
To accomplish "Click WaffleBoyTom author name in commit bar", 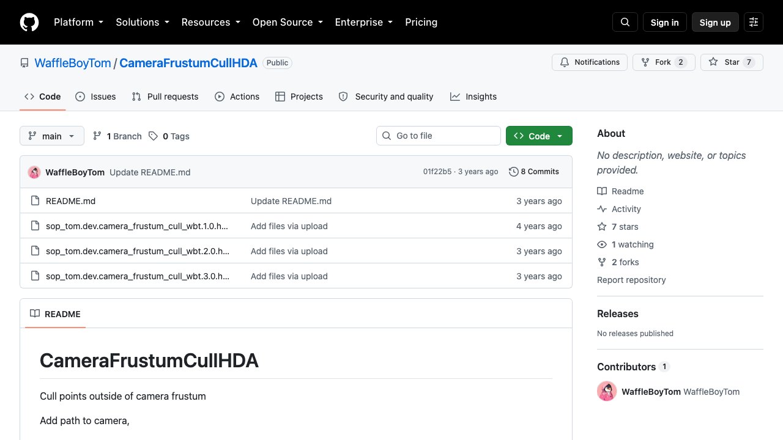I will click(x=75, y=172).
